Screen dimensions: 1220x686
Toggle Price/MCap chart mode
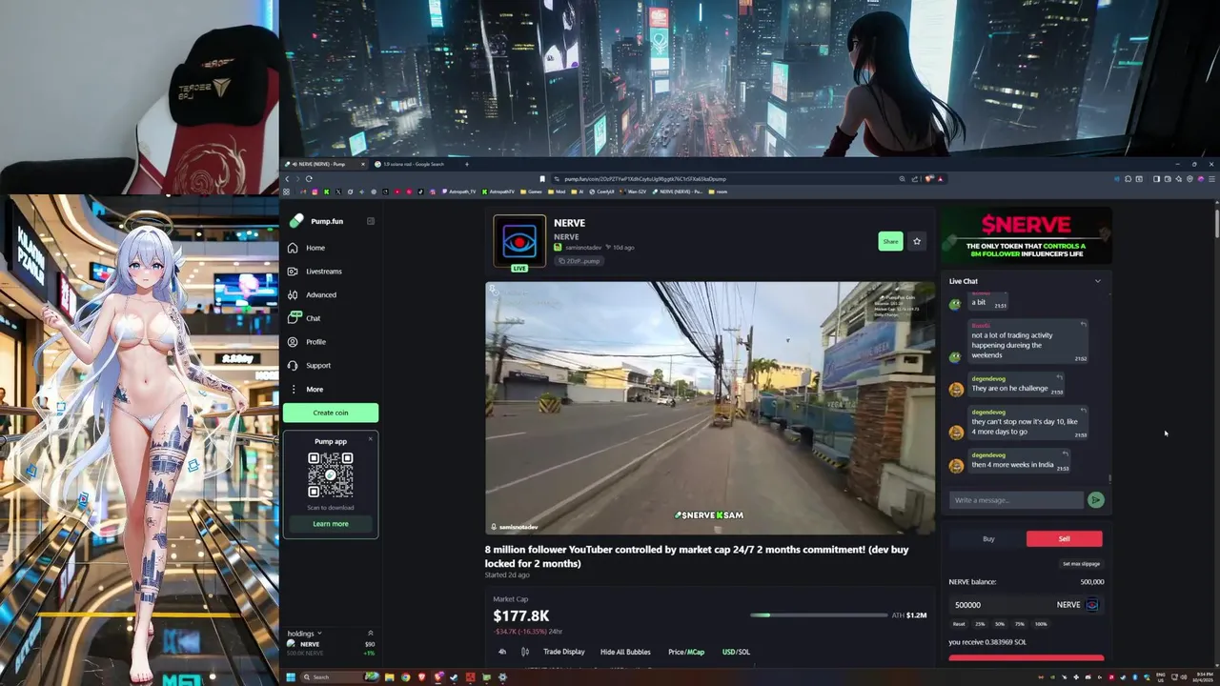click(686, 652)
